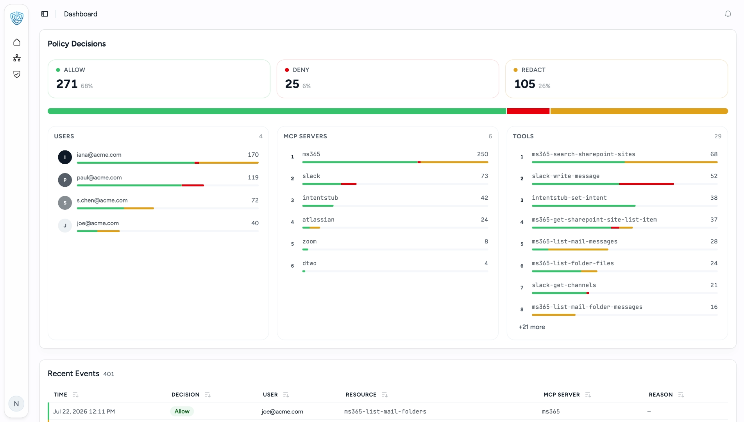The image size is (744, 422).
Task: Select paul@acme.com user row
Action: pos(158,180)
